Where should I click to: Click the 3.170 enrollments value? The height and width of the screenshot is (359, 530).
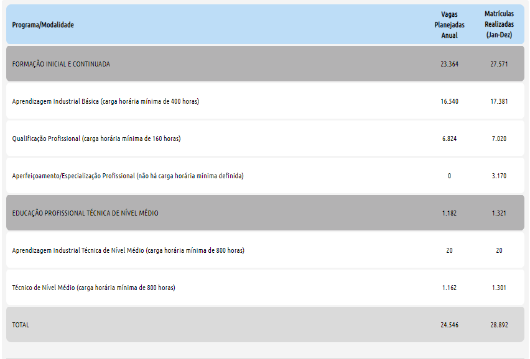pos(499,176)
